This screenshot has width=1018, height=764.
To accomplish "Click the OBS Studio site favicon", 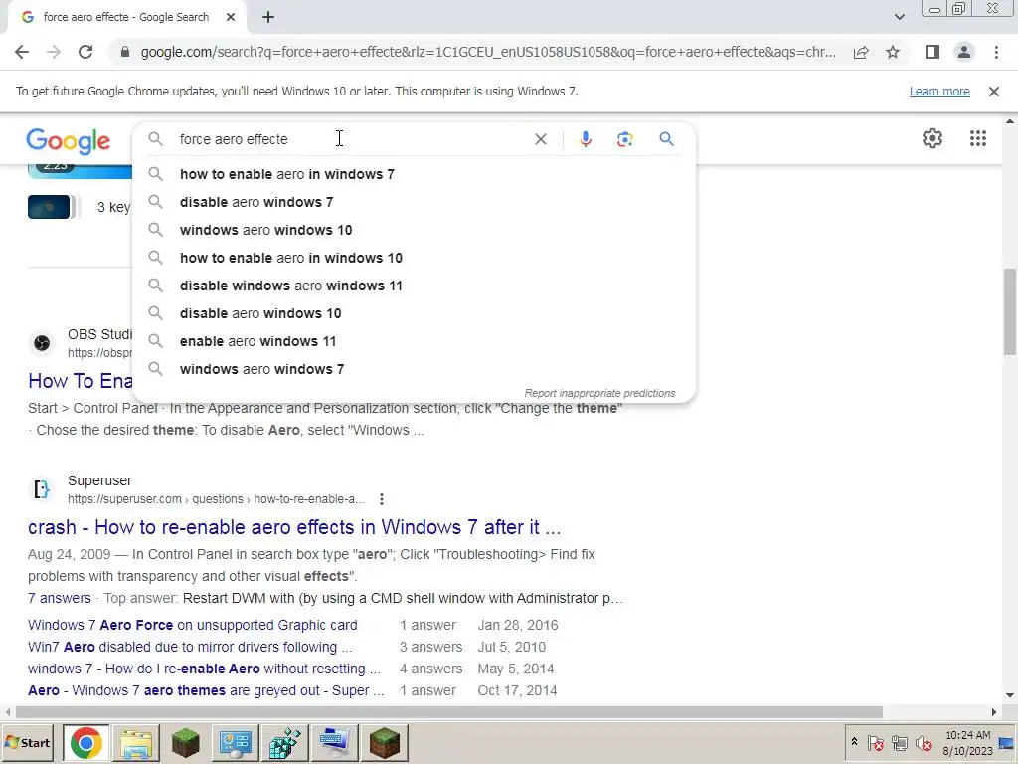I will [42, 343].
